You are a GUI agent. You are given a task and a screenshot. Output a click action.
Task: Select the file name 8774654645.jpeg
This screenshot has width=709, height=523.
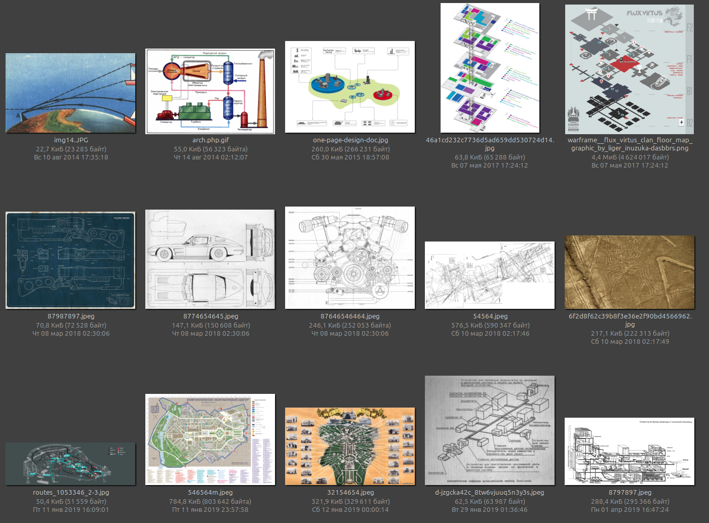(211, 316)
